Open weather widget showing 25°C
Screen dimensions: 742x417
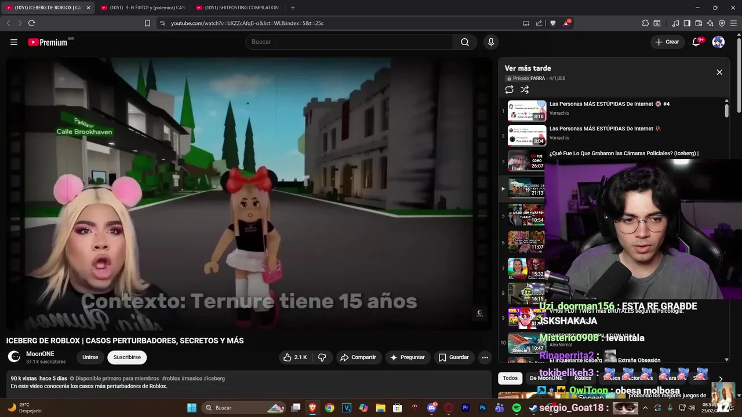click(23, 408)
